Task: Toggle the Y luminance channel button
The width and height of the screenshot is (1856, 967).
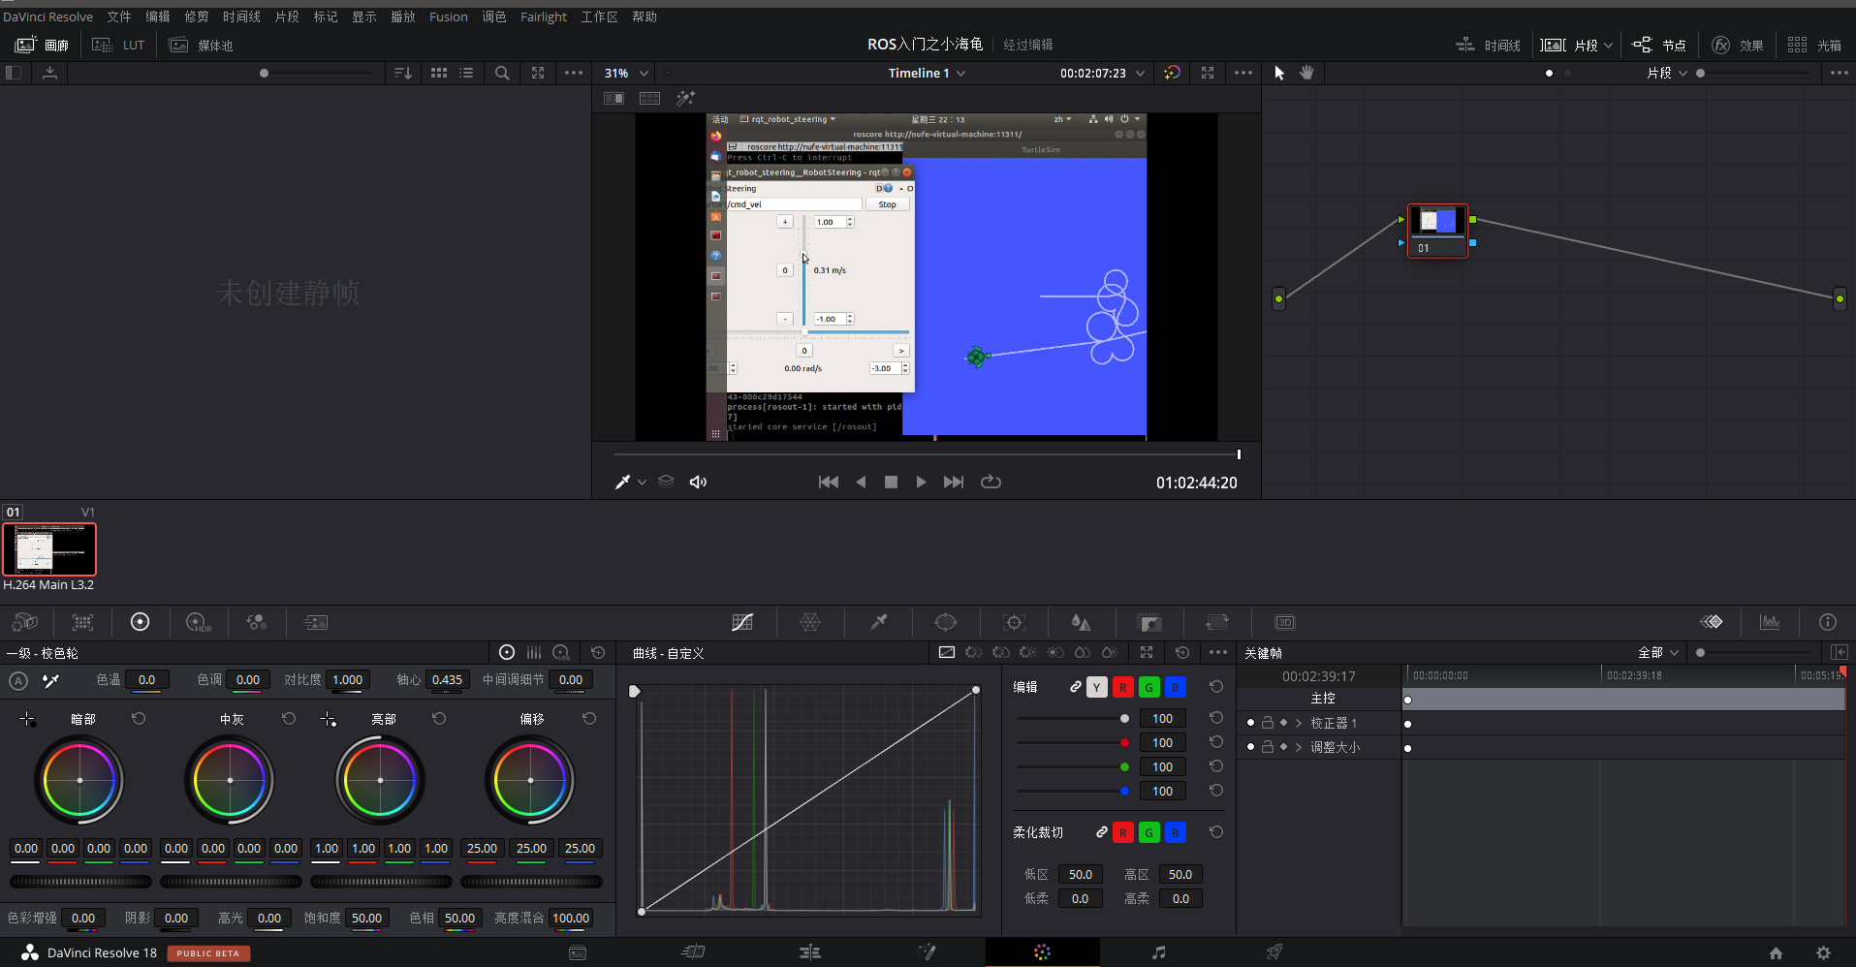Action: (x=1096, y=687)
